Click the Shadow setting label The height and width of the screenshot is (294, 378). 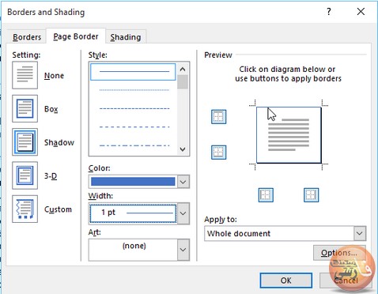pyautogui.click(x=59, y=142)
